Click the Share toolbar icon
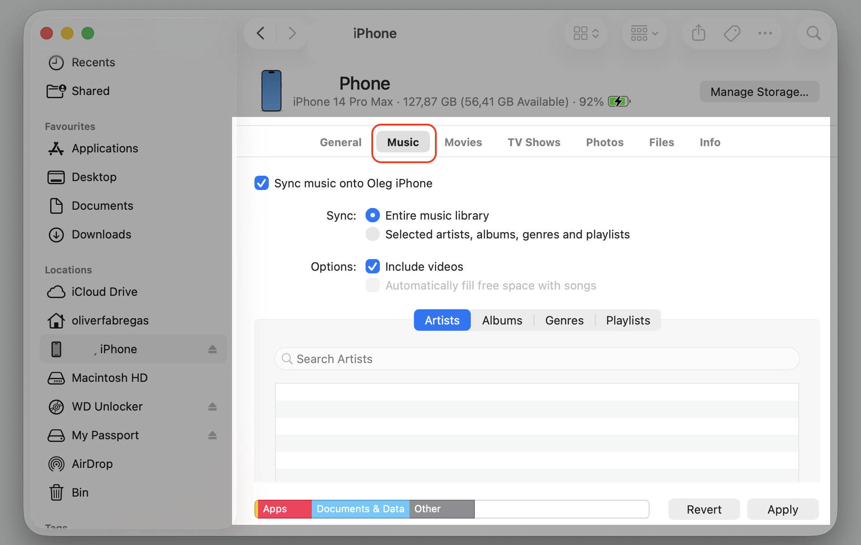This screenshot has width=861, height=545. (x=698, y=33)
